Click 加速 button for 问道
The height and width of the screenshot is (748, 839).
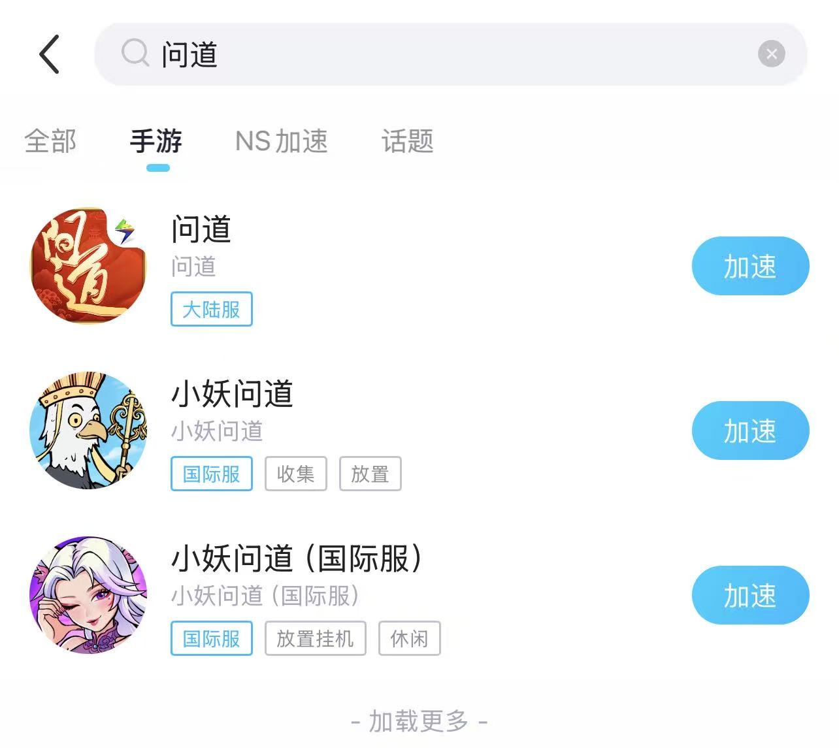click(x=750, y=266)
